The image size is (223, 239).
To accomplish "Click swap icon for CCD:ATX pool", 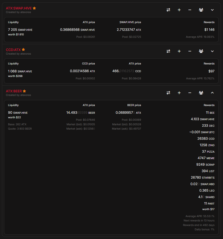I will point(168,51).
